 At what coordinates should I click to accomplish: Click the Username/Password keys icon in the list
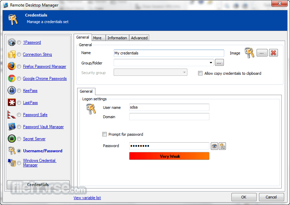coord(12,151)
